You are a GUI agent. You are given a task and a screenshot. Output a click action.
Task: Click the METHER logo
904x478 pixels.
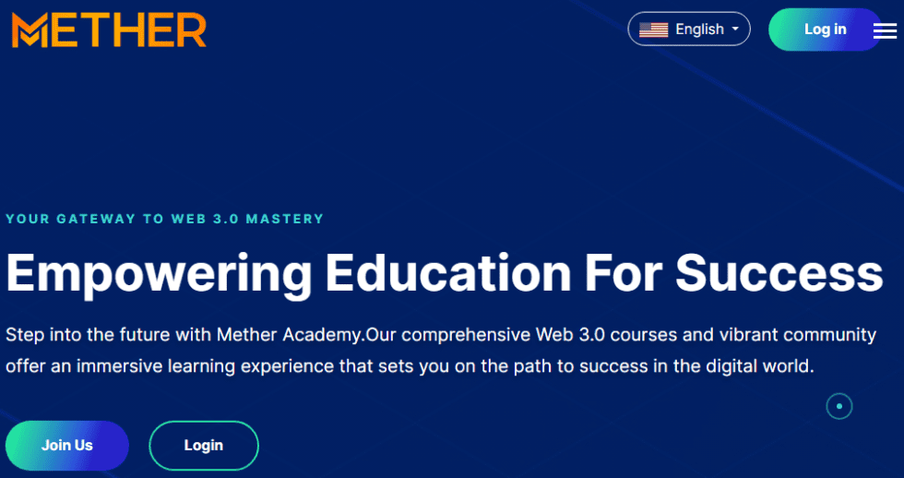point(109,30)
